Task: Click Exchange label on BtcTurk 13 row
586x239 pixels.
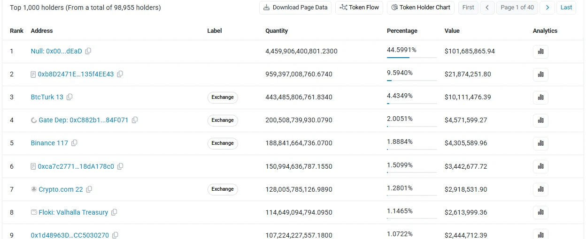Action: [x=223, y=97]
